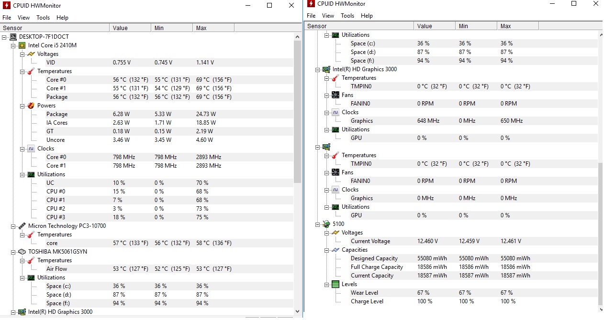Click the Max column header in left window
Image resolution: width=604 pixels, height=320 pixels.
click(213, 28)
